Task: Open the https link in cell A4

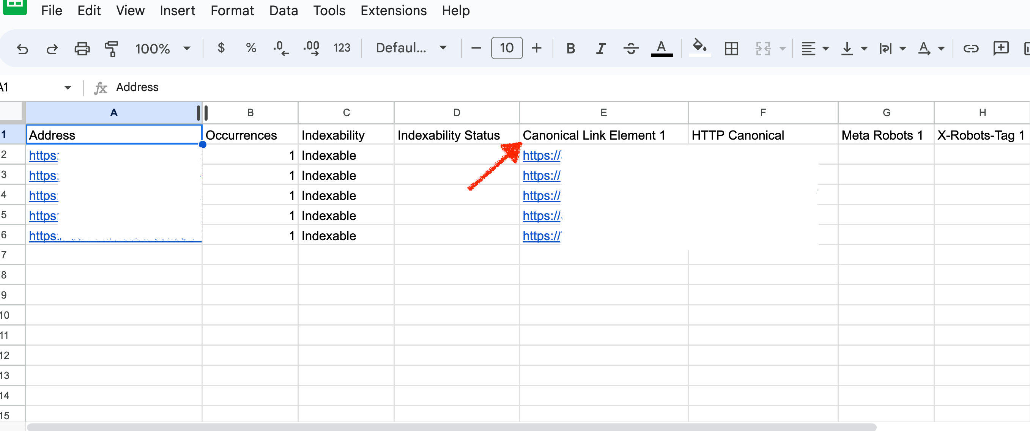Action: (x=43, y=195)
